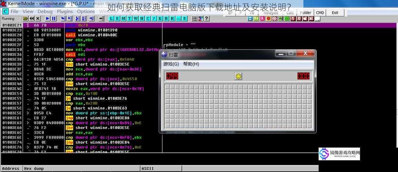Click the Address column header in dump
The image size is (398, 172).
(x=12, y=169)
